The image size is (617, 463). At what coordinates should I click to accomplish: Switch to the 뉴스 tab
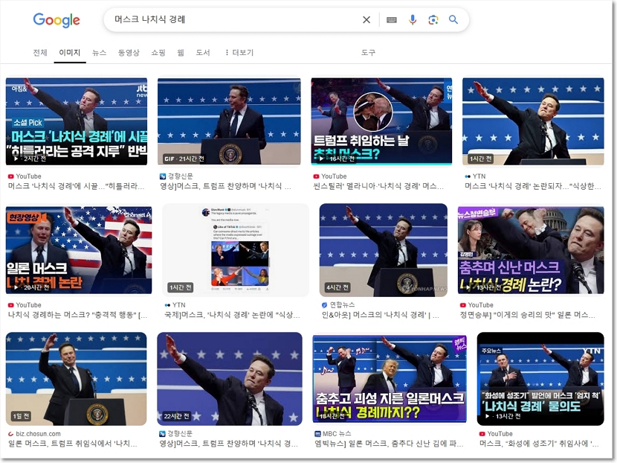coord(99,52)
